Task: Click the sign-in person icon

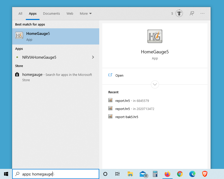Action: 192,13
